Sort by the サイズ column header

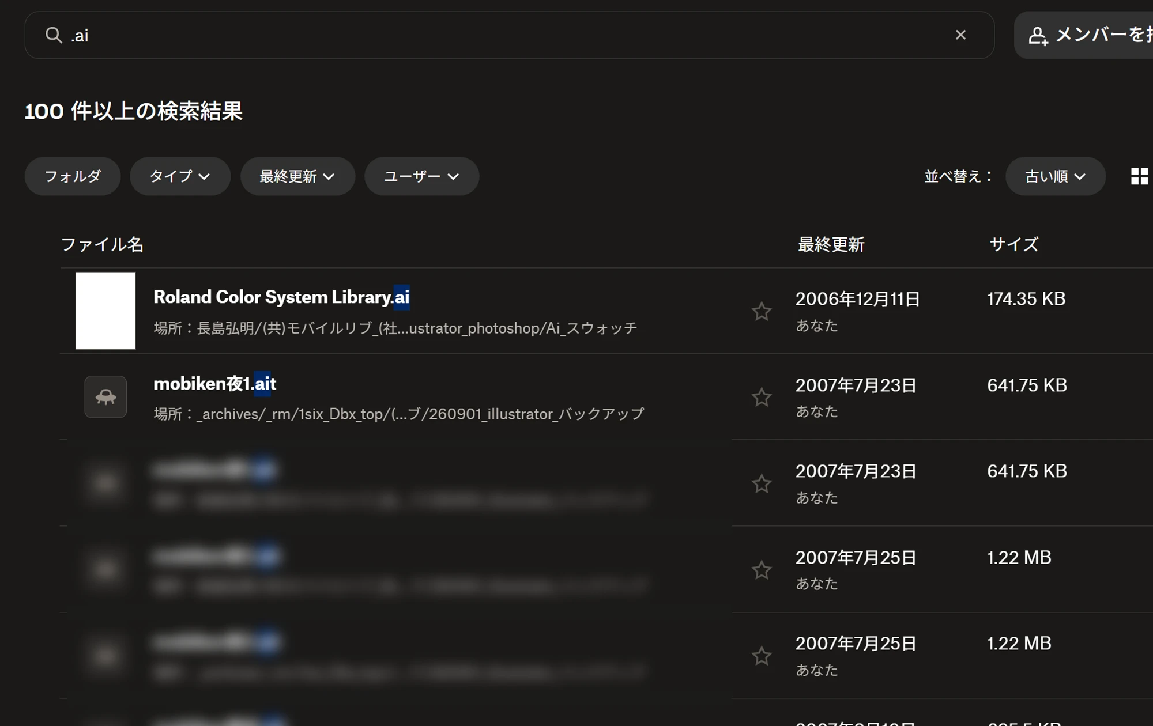click(1013, 244)
